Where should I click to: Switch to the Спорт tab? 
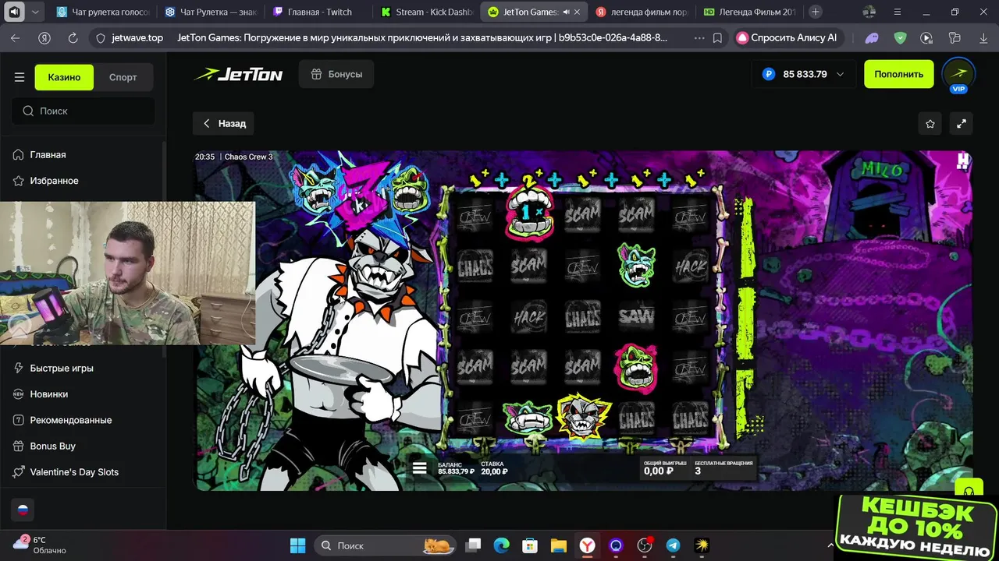click(x=123, y=77)
